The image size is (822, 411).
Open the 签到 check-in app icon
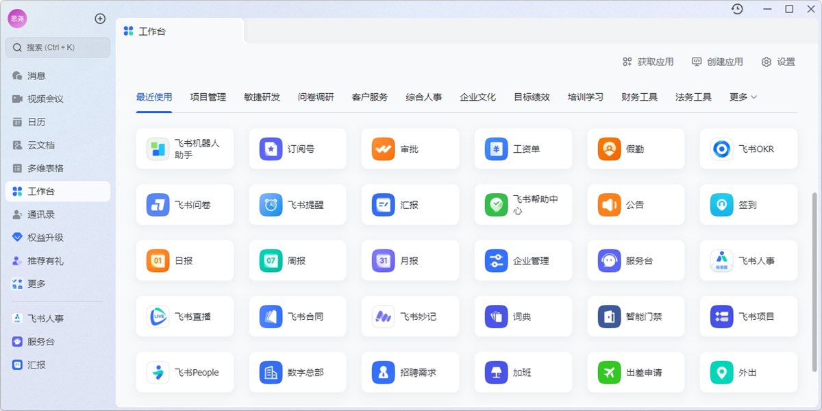coord(722,205)
